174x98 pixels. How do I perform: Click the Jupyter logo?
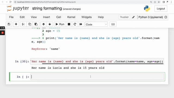18,8
